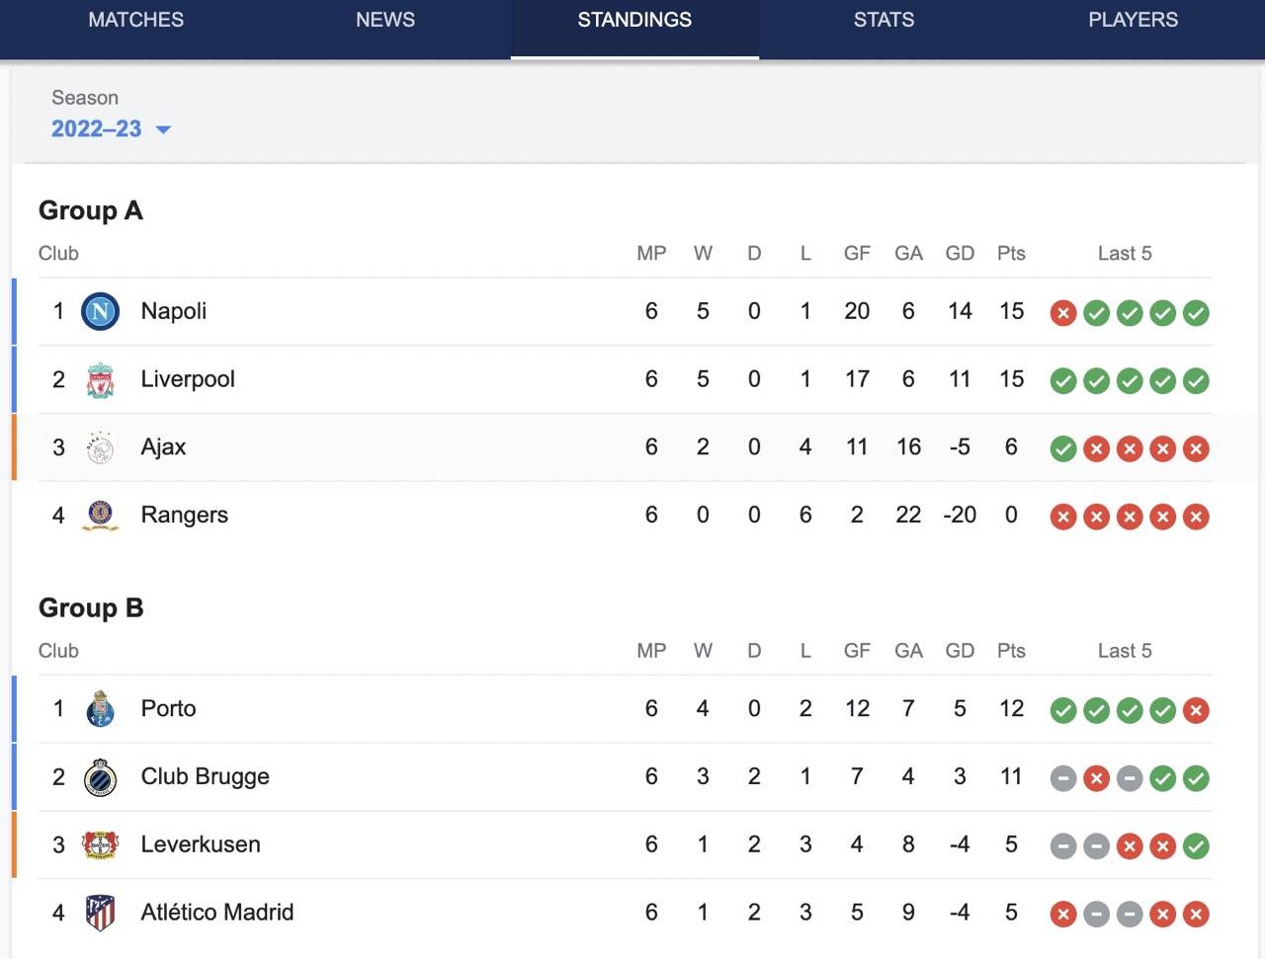1265x959 pixels.
Task: Go to the Stats tab
Action: coord(884,20)
